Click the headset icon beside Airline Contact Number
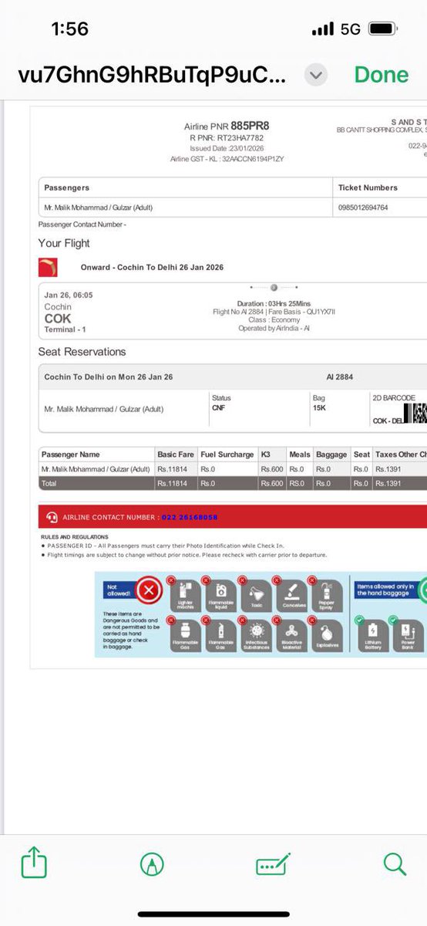 click(52, 517)
